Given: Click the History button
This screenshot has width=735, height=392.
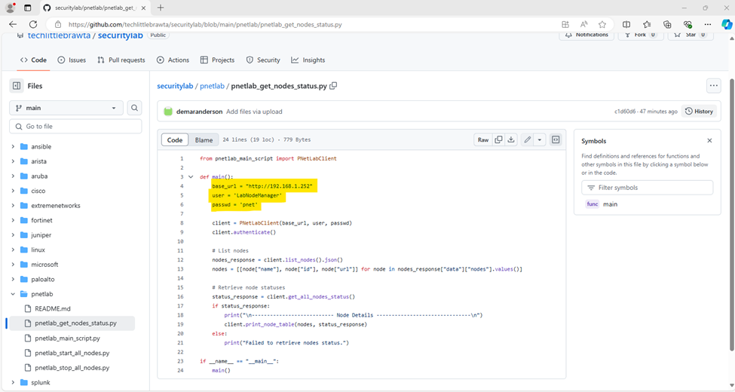Looking at the screenshot, I should click(699, 111).
